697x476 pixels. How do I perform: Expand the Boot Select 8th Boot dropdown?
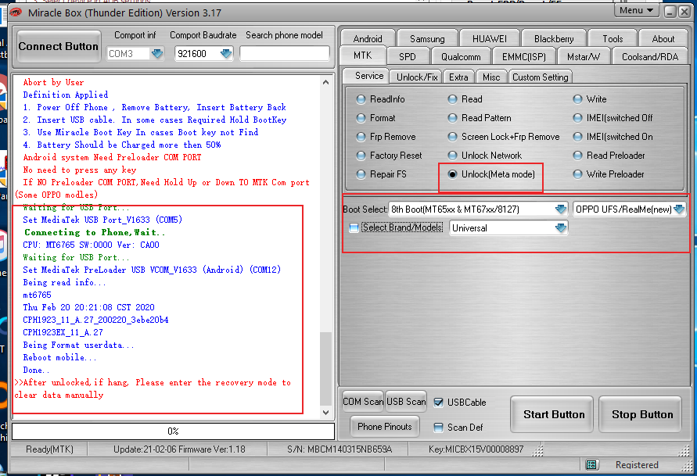561,209
